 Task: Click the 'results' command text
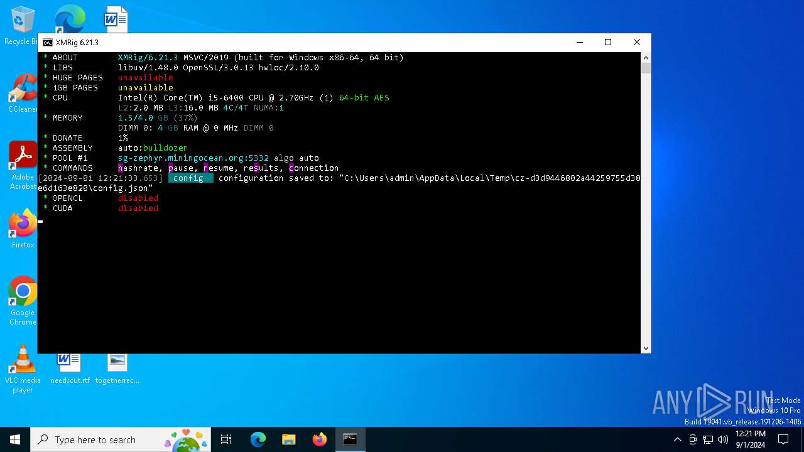(x=261, y=168)
